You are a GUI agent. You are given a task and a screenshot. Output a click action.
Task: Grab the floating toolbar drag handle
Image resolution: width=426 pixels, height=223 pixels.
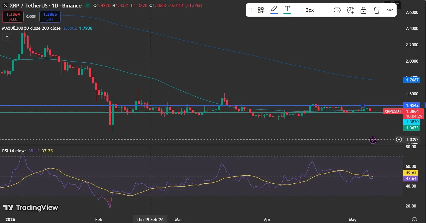pyautogui.click(x=250, y=10)
